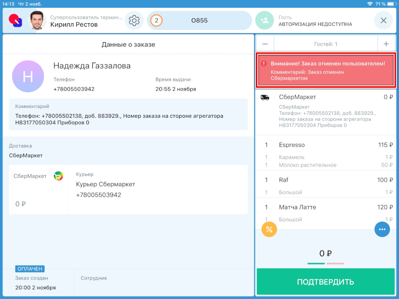
Task: Open the settings gear icon
Action: (134, 20)
